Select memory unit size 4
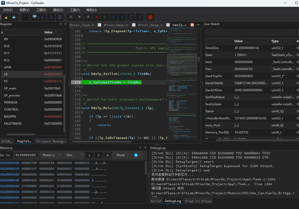This screenshot has width=299, height=209. pyautogui.click(x=108, y=155)
